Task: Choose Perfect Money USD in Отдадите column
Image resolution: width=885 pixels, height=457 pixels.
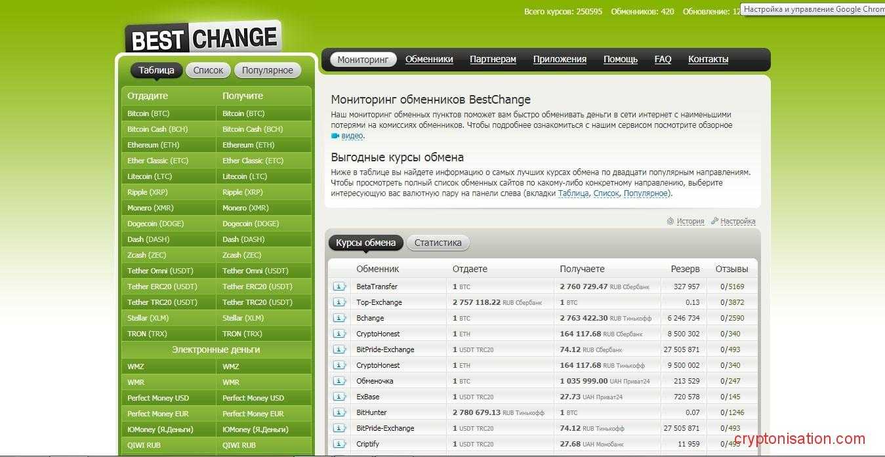Action: pos(158,398)
